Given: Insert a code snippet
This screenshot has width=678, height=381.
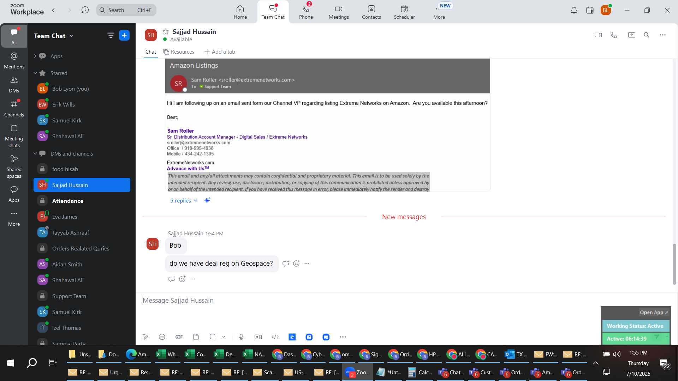Looking at the screenshot, I should [x=275, y=337].
